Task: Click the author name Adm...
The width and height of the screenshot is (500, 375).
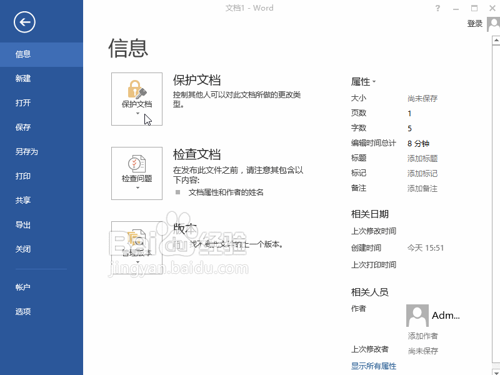Action: click(x=446, y=316)
